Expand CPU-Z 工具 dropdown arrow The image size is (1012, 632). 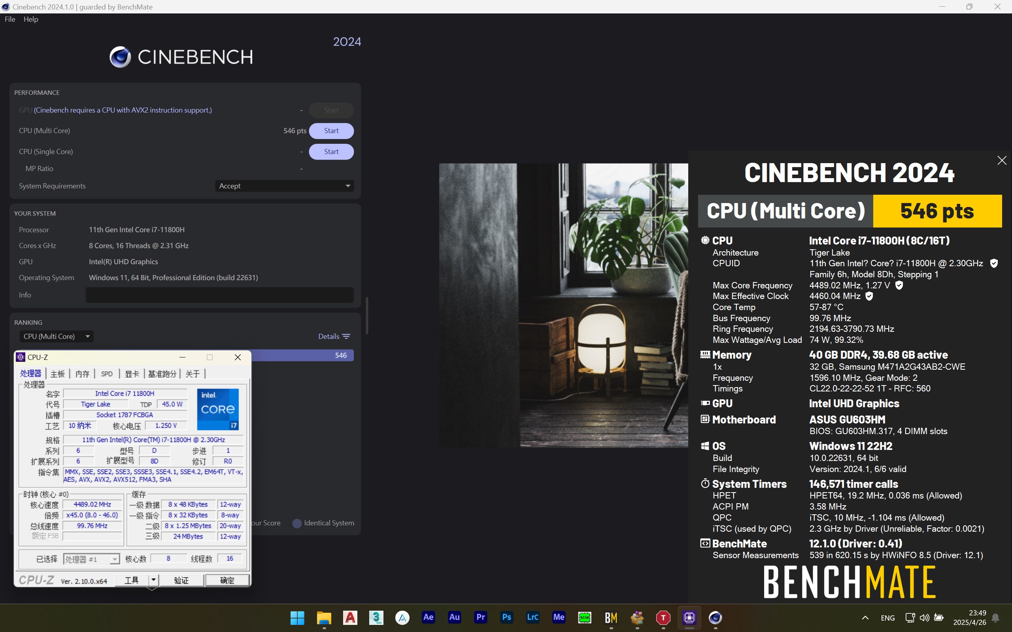(153, 580)
